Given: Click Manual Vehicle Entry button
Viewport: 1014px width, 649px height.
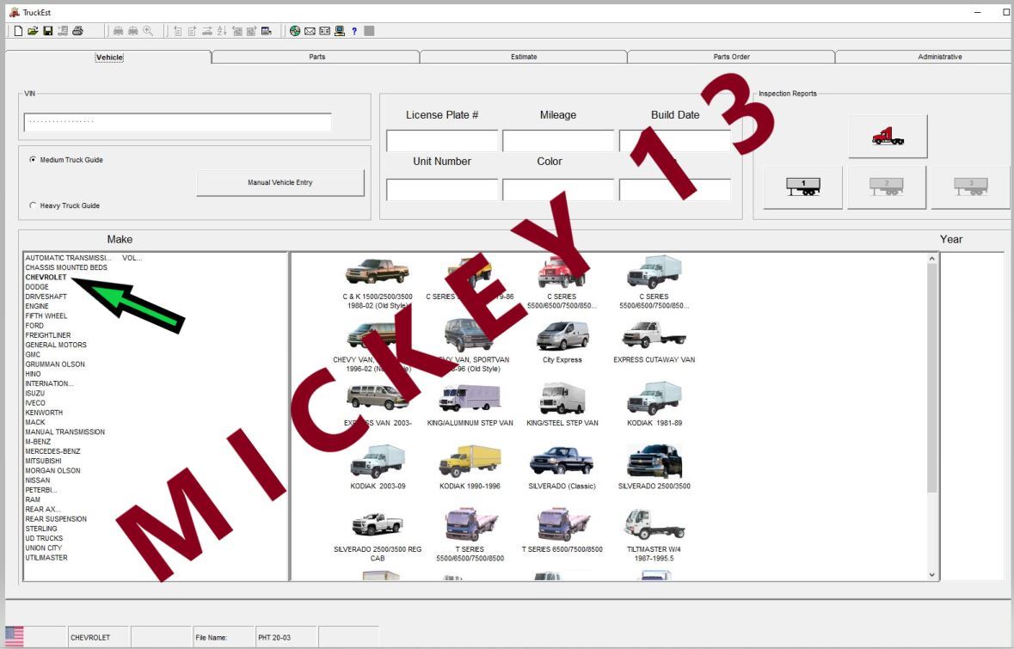Looking at the screenshot, I should (280, 183).
